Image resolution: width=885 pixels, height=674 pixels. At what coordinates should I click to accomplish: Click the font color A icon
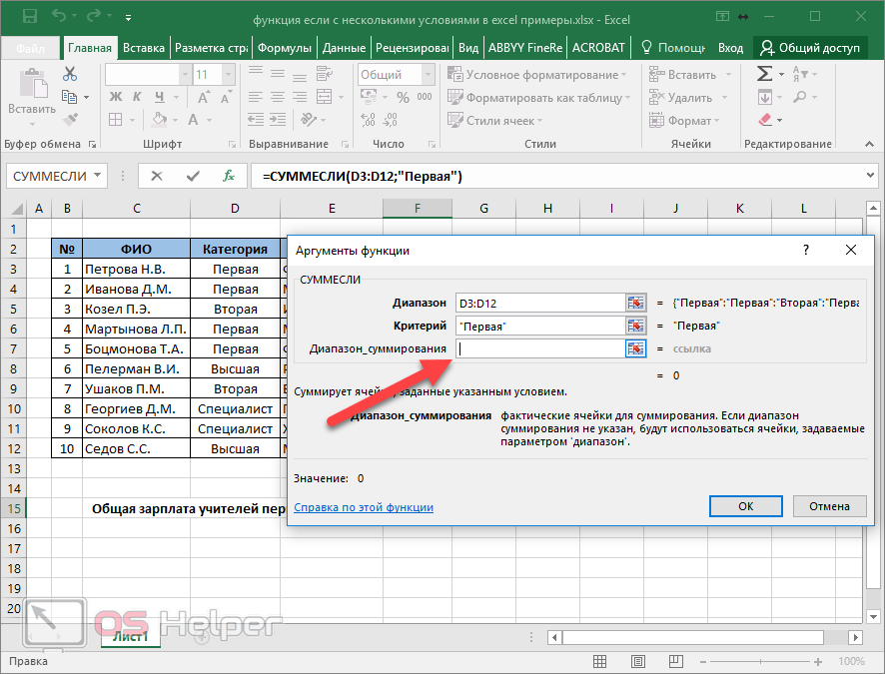coord(193,120)
